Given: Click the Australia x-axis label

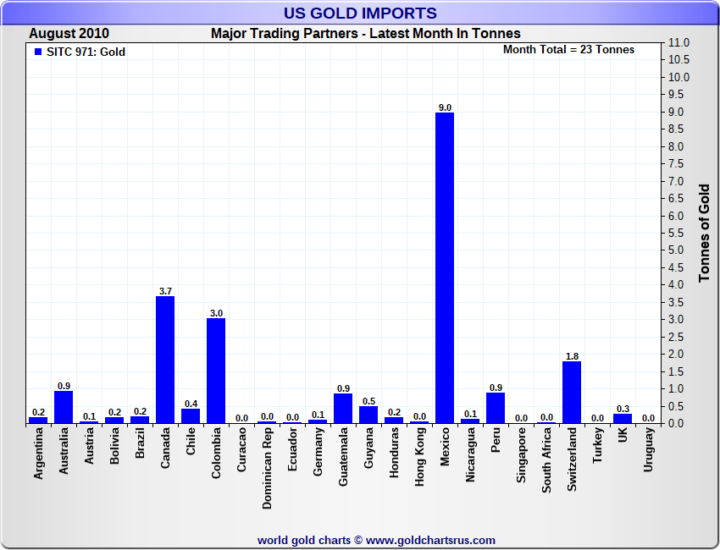Looking at the screenshot, I should [x=64, y=451].
